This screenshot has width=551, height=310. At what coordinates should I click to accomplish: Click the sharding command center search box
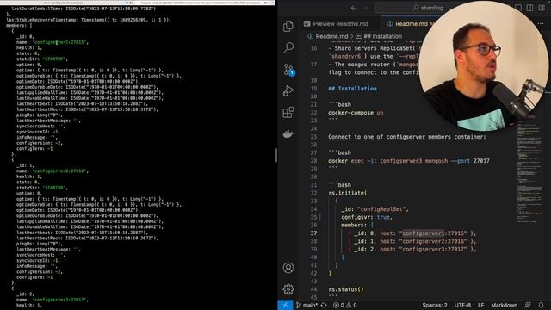click(x=427, y=8)
